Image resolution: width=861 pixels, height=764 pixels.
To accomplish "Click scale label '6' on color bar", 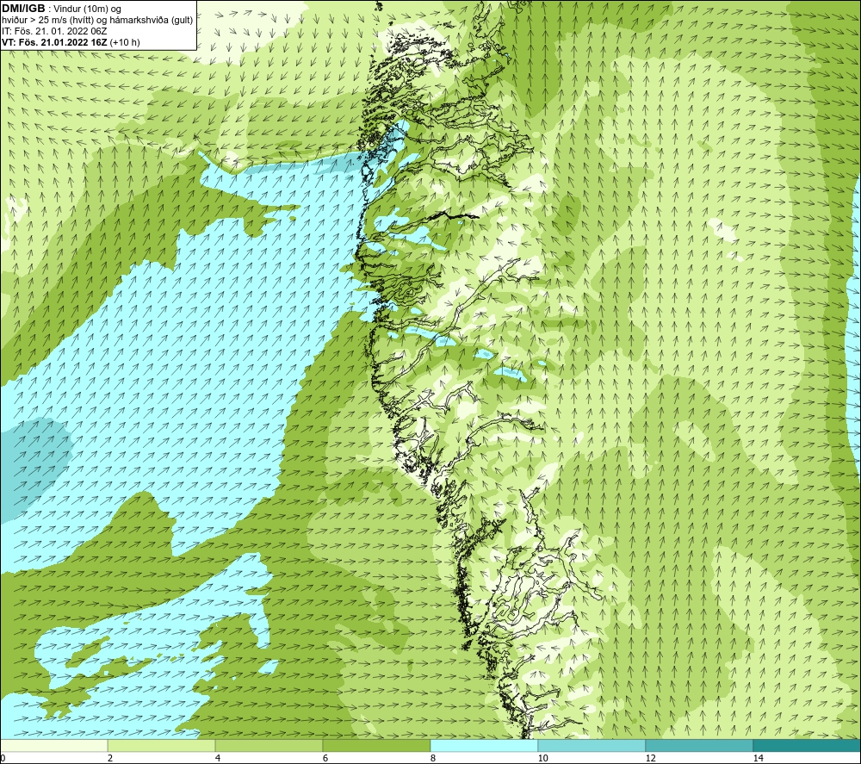I will (x=325, y=758).
